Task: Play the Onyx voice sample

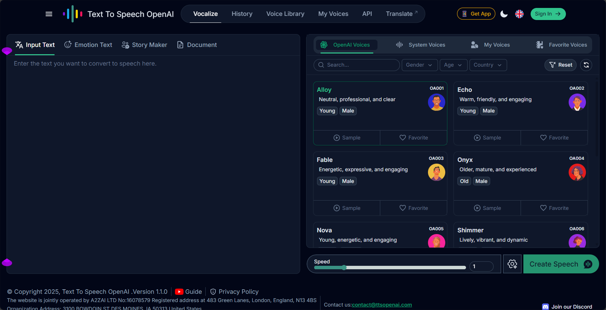Action: pyautogui.click(x=487, y=208)
